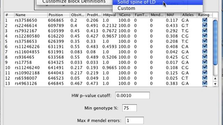
Task: Edit the Min genotype % field
Action: (129, 108)
